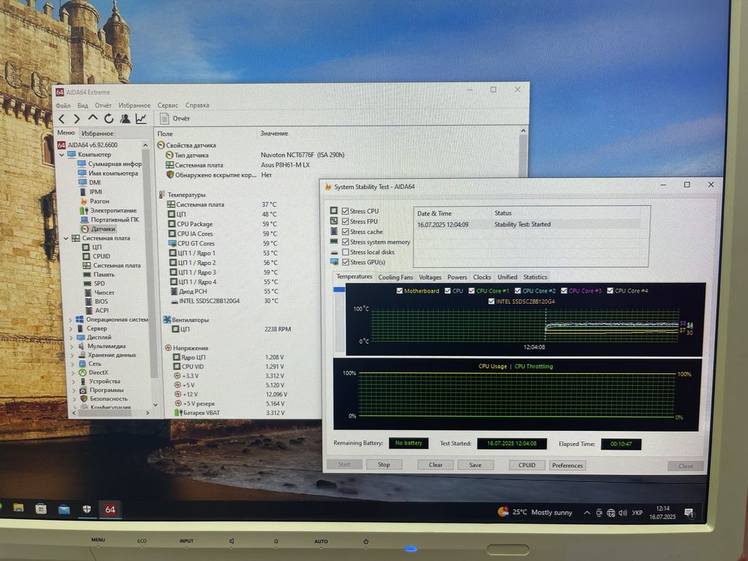Switch to Voltages tab
The width and height of the screenshot is (748, 561).
click(x=430, y=278)
